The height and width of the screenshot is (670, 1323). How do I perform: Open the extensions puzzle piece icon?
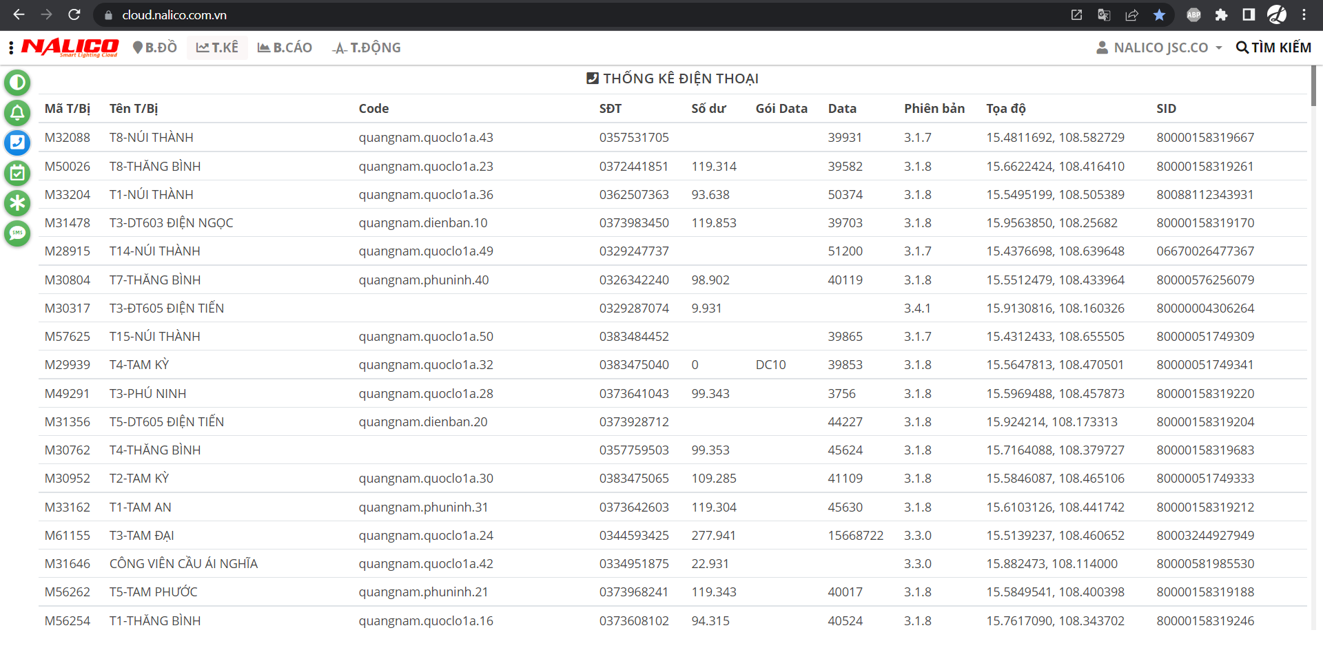(1221, 15)
